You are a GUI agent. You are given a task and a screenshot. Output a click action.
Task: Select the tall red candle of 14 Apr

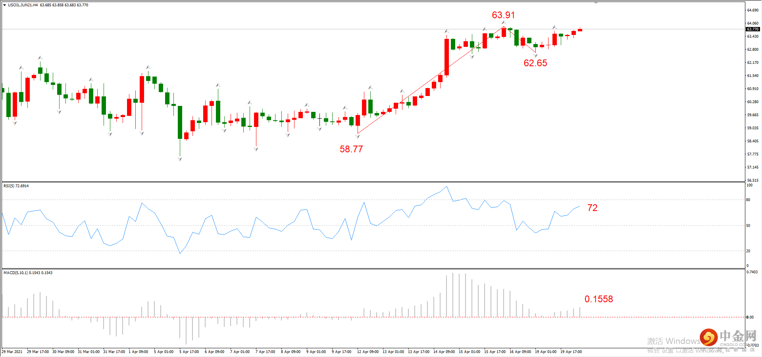[446, 57]
